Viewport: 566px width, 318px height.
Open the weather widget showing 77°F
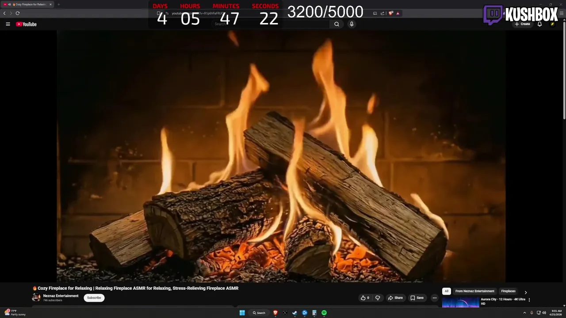coord(15,313)
